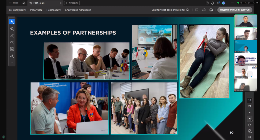Viewport: 260px width, 140px height.
Task: Star the ПВ1, англ document tab
Action: pyautogui.click(x=31, y=3)
